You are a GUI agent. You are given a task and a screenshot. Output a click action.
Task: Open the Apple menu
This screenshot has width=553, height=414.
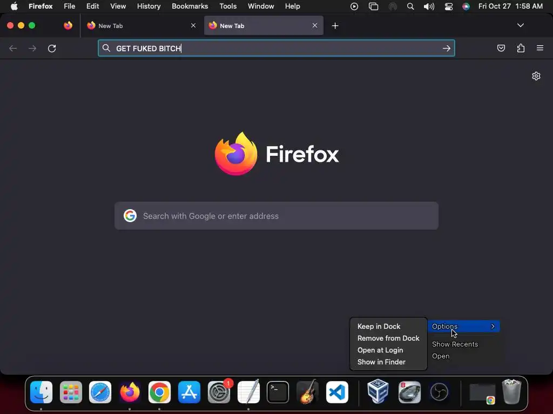coord(14,6)
